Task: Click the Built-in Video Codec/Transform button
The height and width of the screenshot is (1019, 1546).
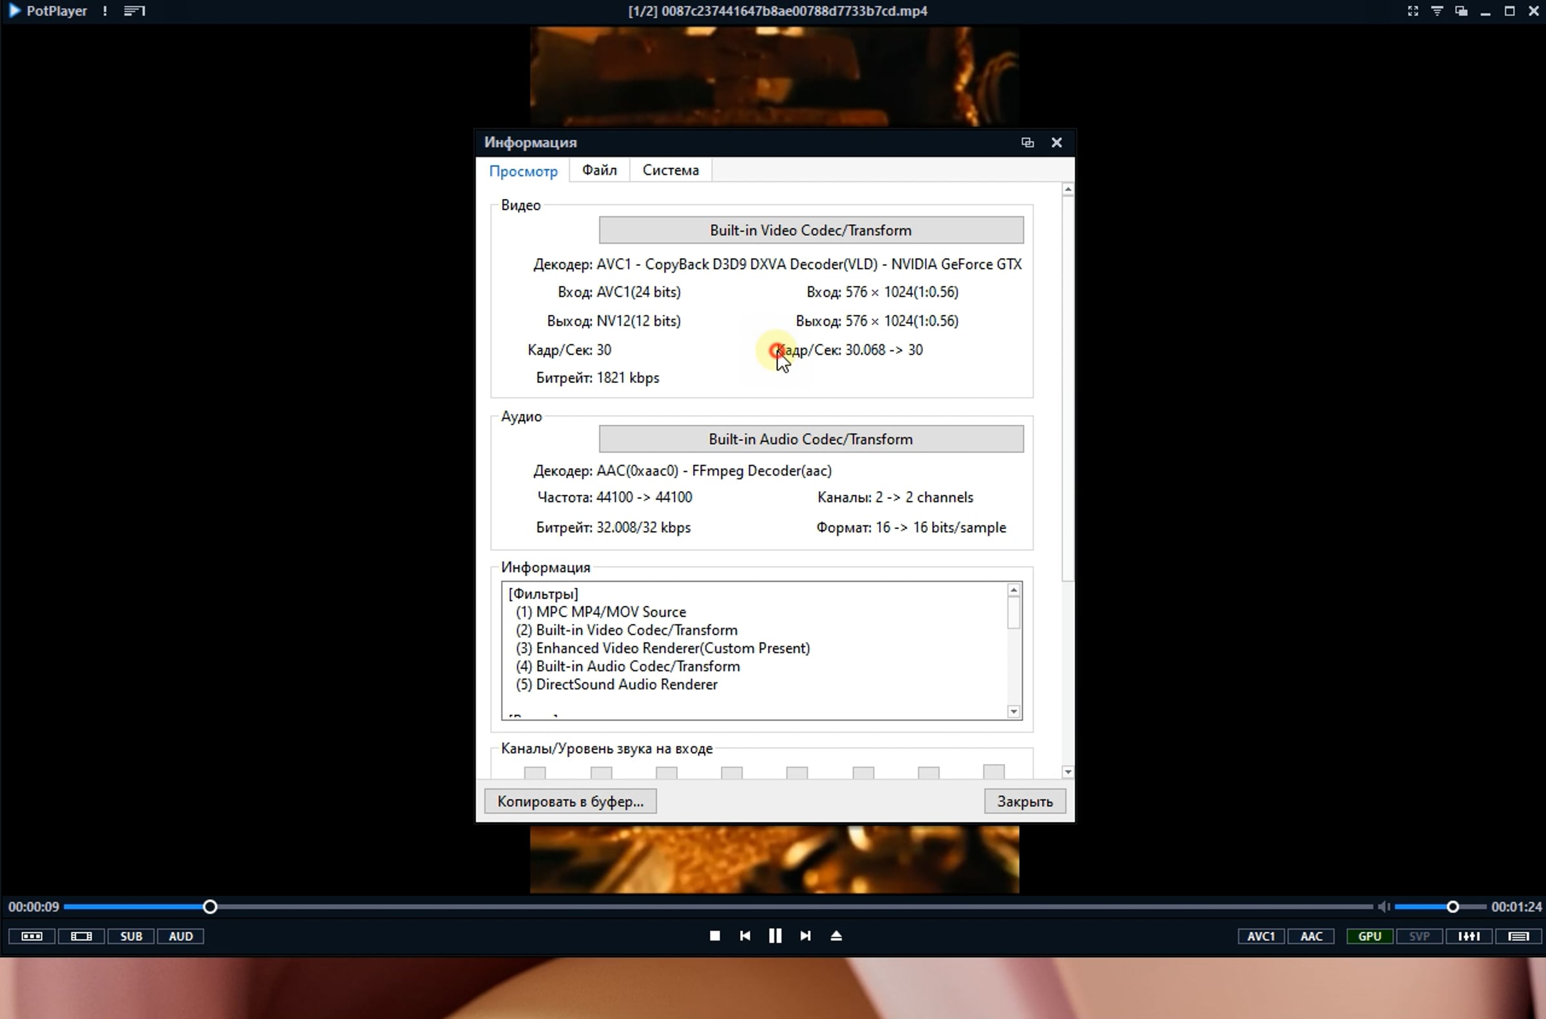Action: [811, 230]
